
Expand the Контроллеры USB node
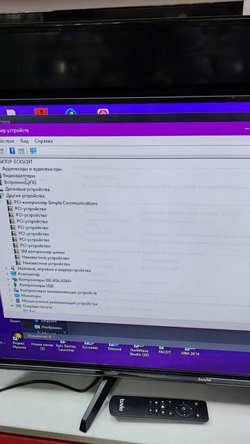point(9,284)
